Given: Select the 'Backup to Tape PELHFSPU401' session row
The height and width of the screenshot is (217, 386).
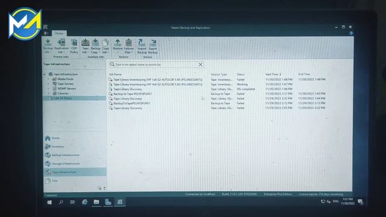Looking at the screenshot, I should (x=218, y=94).
